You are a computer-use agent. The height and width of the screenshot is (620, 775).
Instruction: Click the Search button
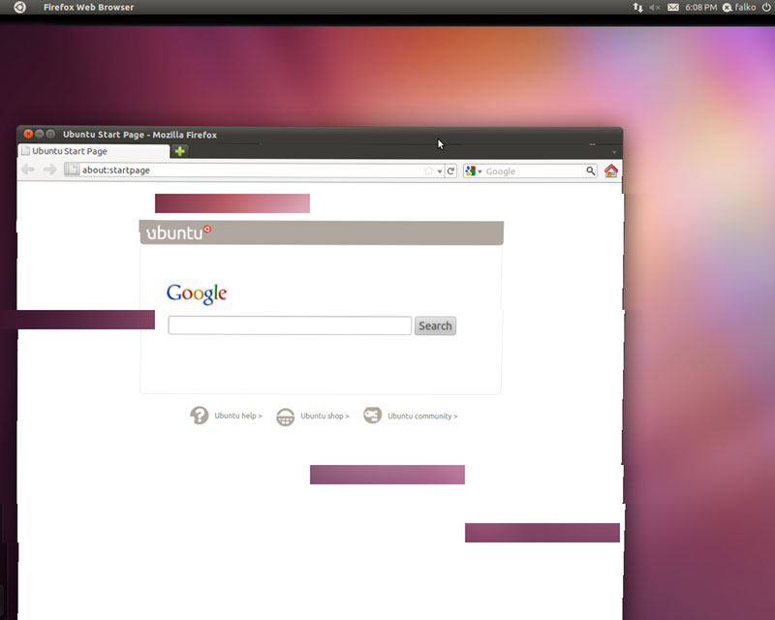coord(435,325)
